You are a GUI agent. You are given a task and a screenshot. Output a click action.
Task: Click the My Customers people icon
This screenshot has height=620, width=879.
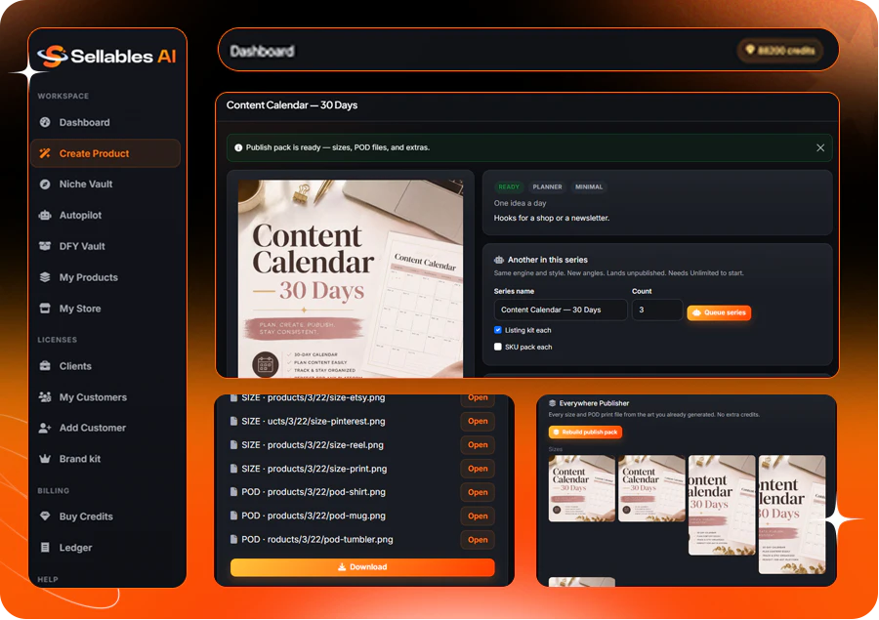pos(45,396)
